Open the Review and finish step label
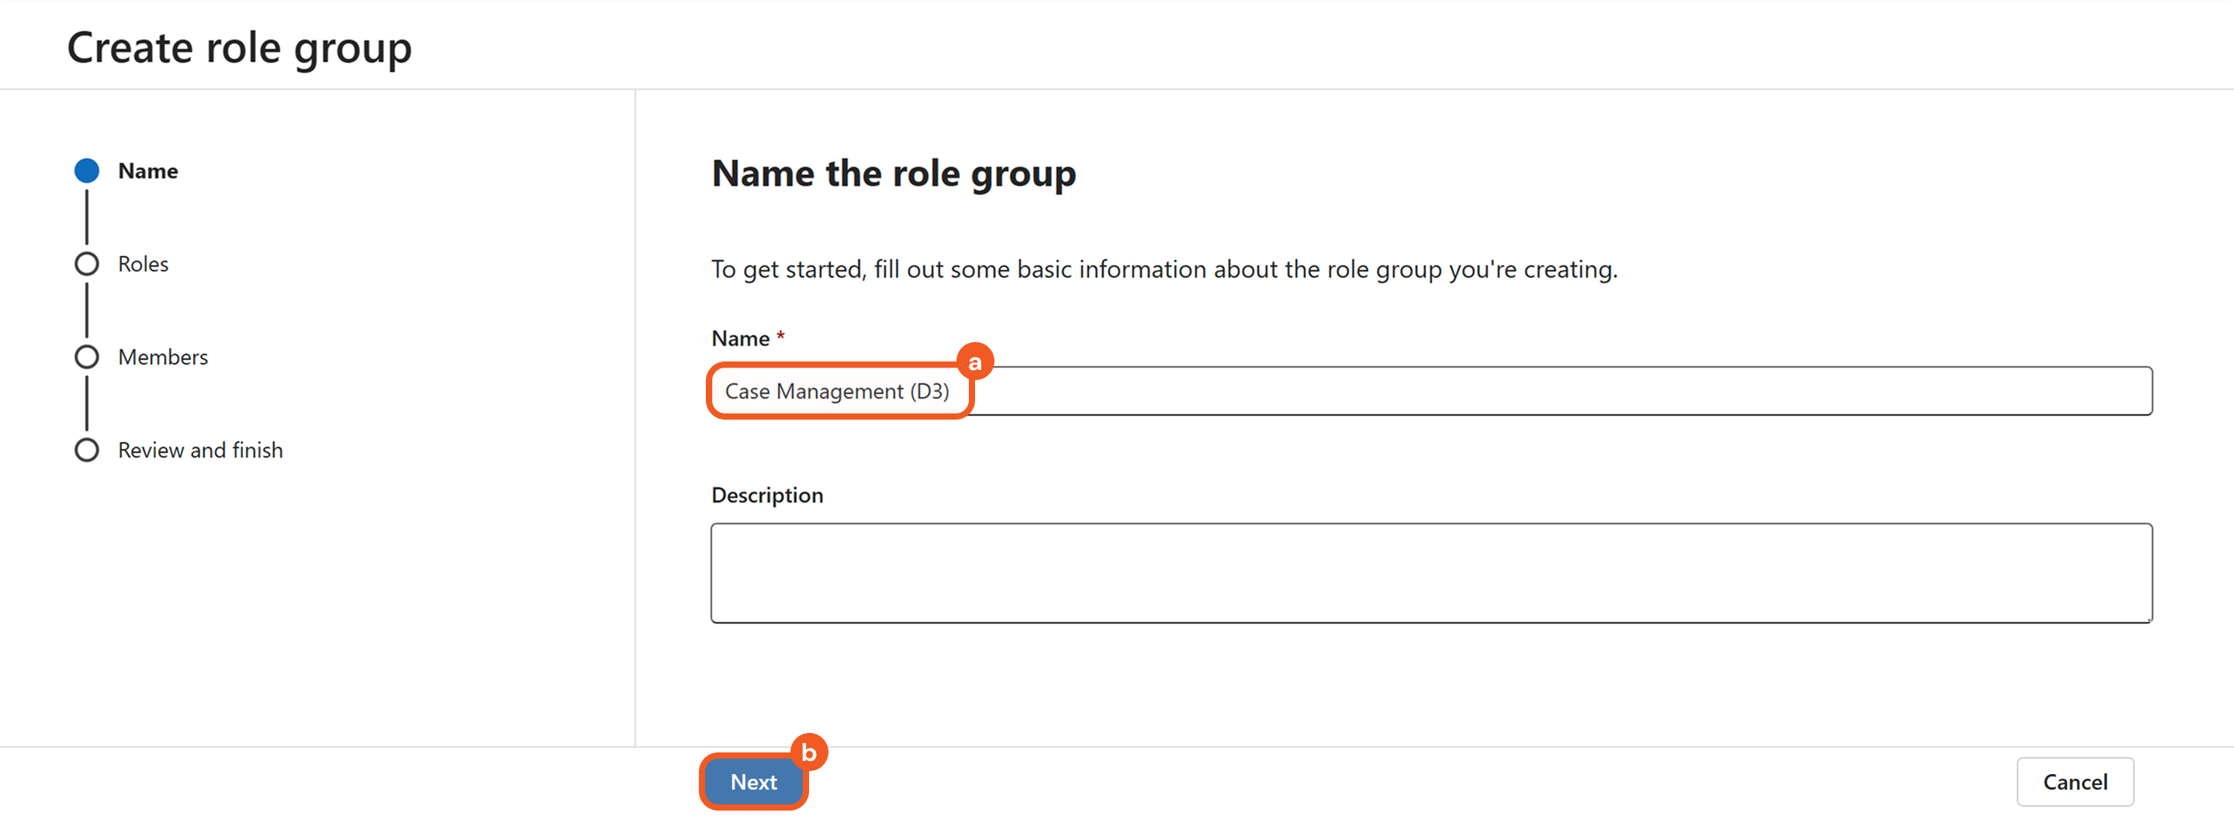The width and height of the screenshot is (2234, 816). pyautogui.click(x=200, y=450)
